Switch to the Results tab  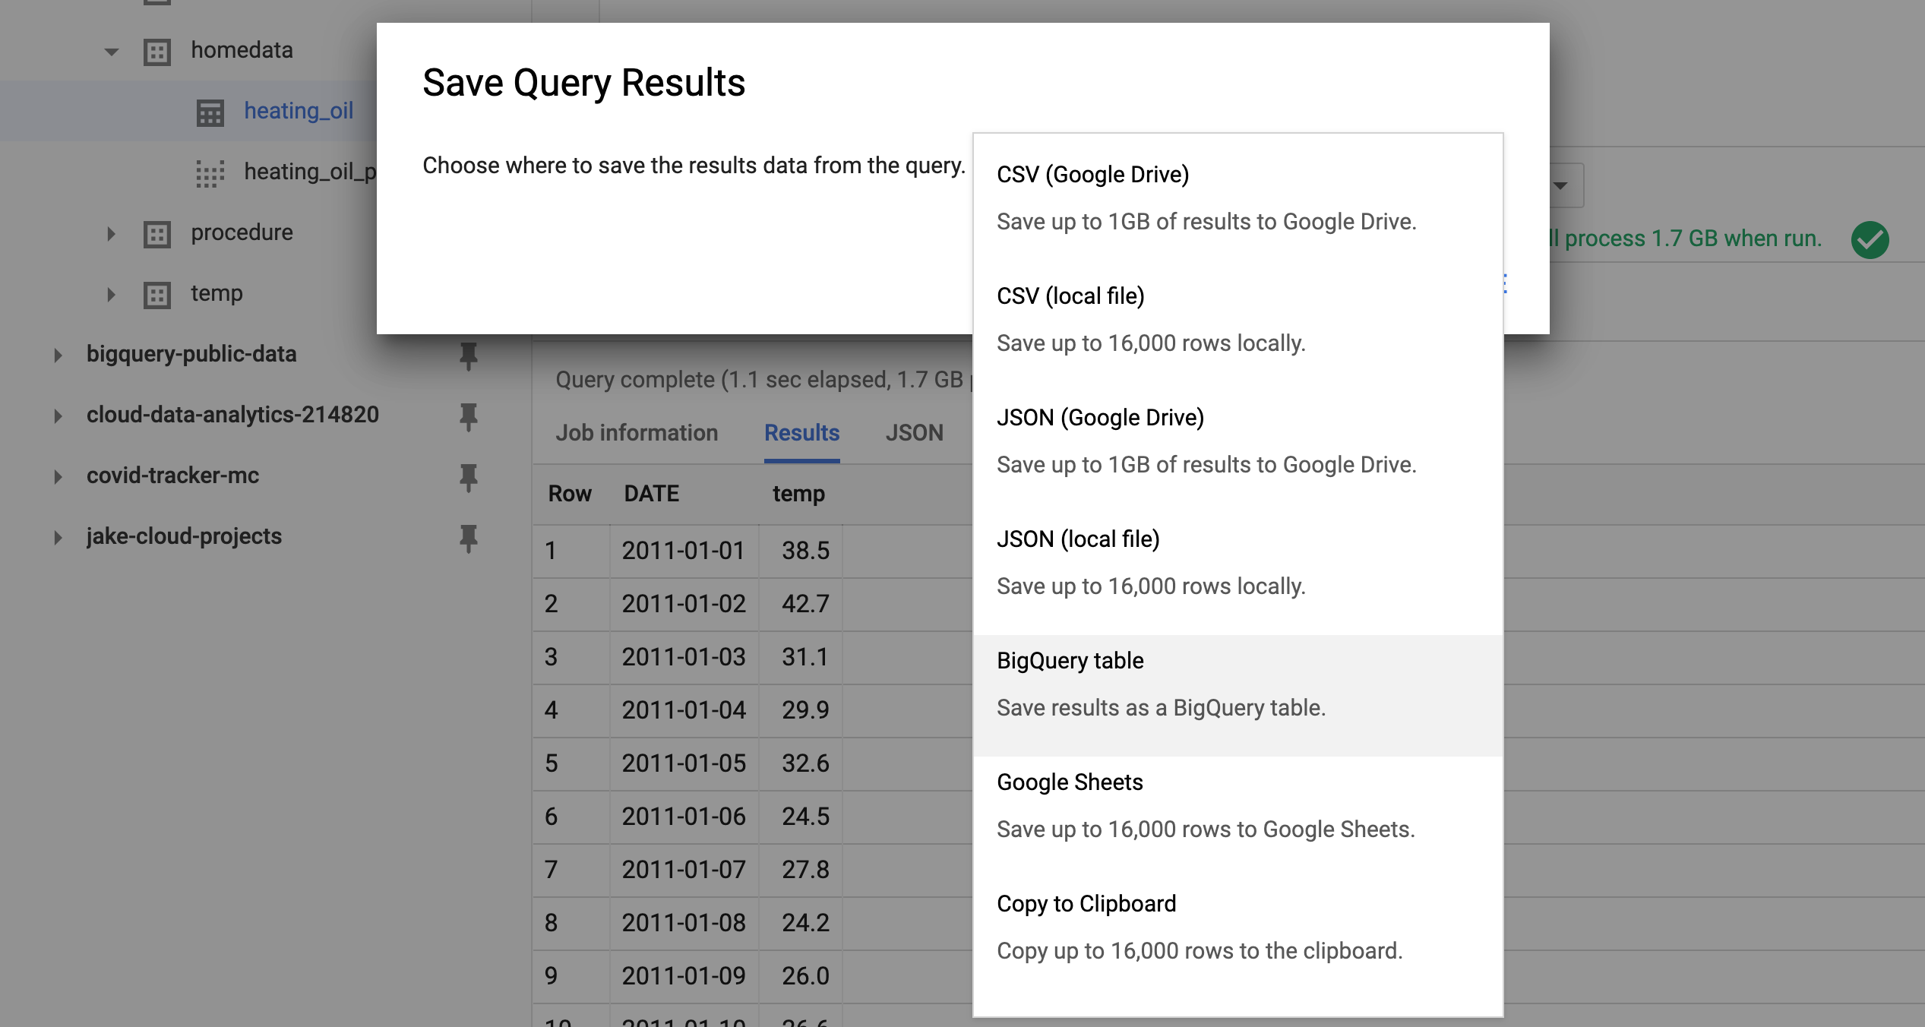801,433
